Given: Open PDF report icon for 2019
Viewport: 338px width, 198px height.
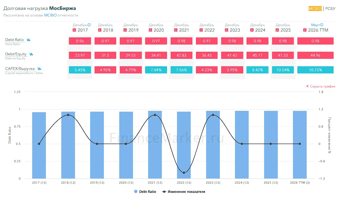Looking at the screenshot, I should [125, 30].
